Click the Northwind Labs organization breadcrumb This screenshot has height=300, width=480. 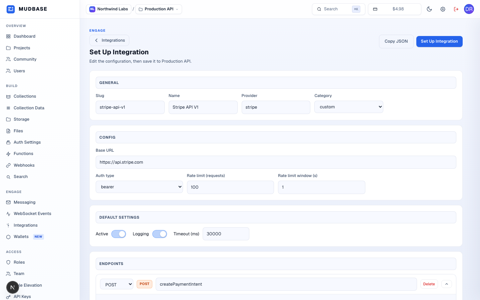[109, 9]
